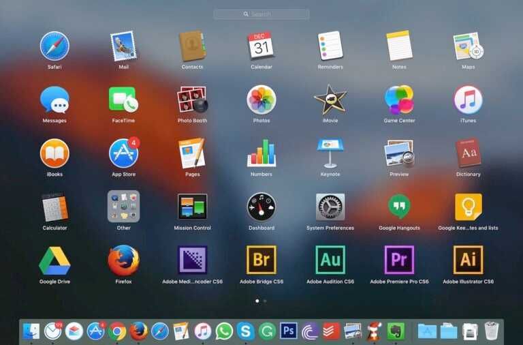Open Google Keep notes and lists
523x345 pixels.
(x=469, y=207)
